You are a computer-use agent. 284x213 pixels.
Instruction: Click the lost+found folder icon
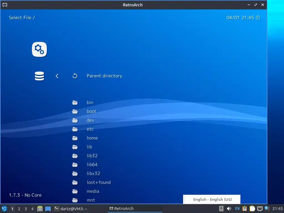pyautogui.click(x=75, y=182)
